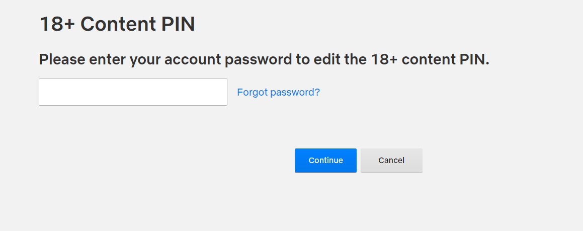Activate the white password entry field
The image size is (583, 231).
point(133,92)
